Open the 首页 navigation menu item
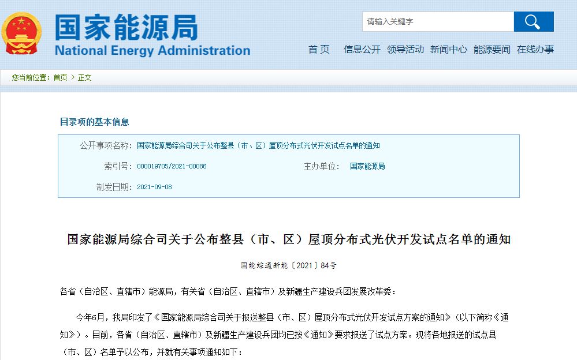 click(x=319, y=50)
